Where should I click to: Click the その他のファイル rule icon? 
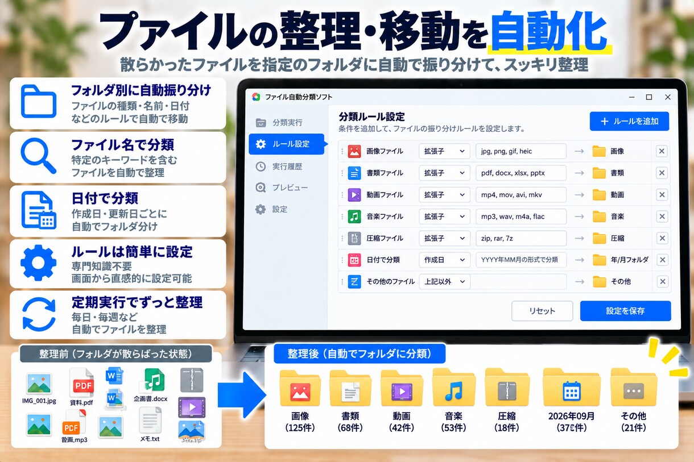(x=354, y=281)
